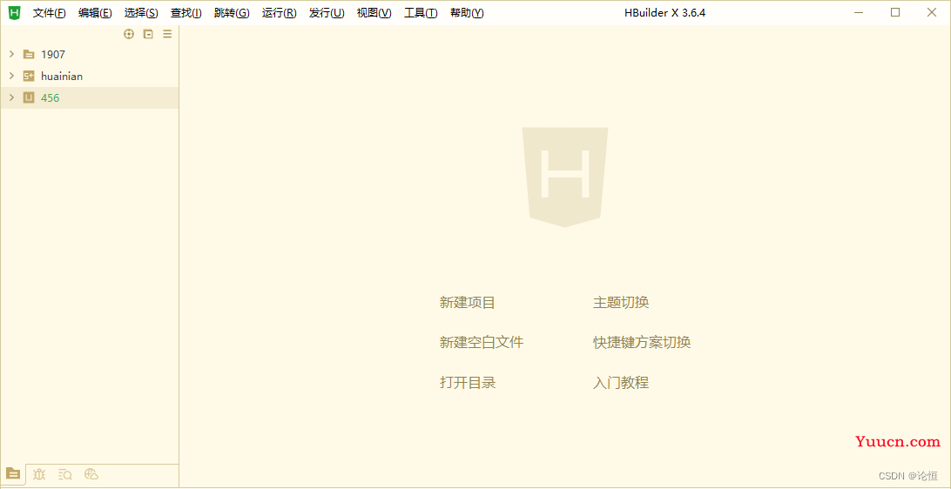Click the 新建空白文件 link
This screenshot has height=489, width=951.
click(x=482, y=343)
